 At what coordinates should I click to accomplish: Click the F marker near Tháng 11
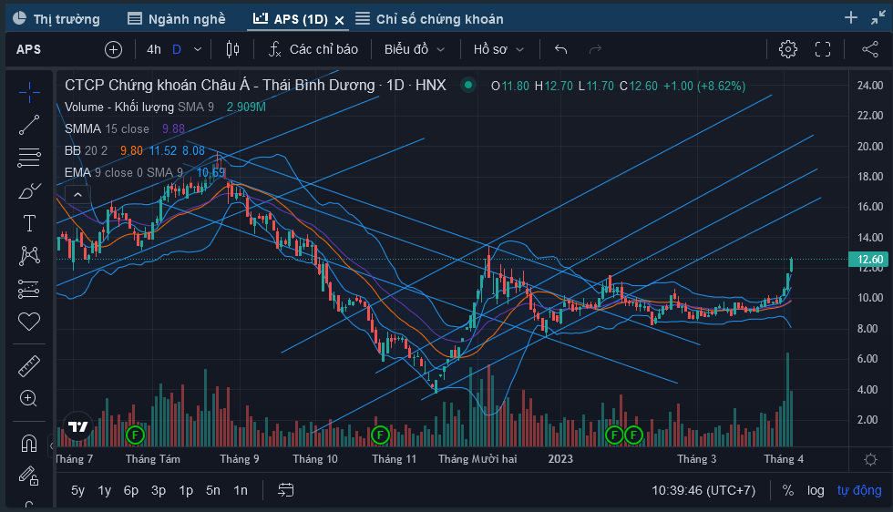pyautogui.click(x=380, y=435)
